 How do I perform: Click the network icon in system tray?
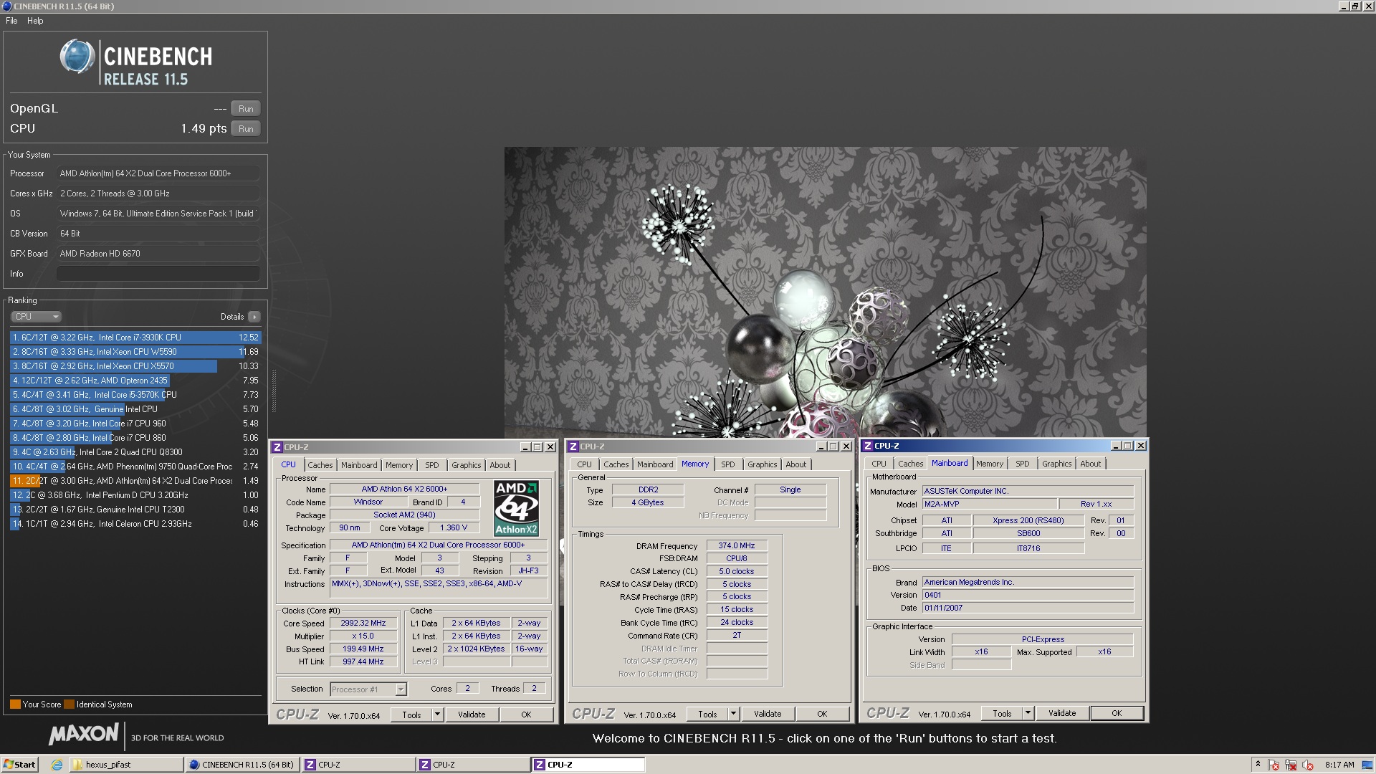click(x=1291, y=765)
